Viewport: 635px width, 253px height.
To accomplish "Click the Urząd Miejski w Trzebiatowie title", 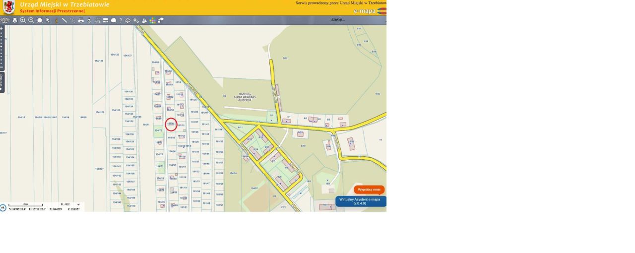I will tap(64, 4).
